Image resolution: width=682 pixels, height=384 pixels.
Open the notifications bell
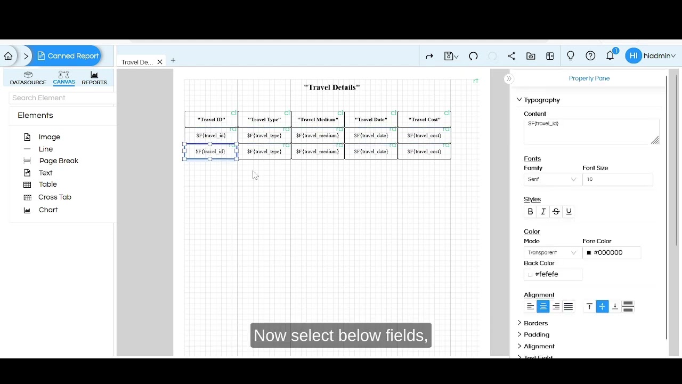(x=610, y=56)
